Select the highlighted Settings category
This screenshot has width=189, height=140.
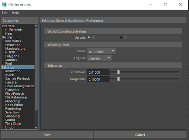[x=18, y=67]
